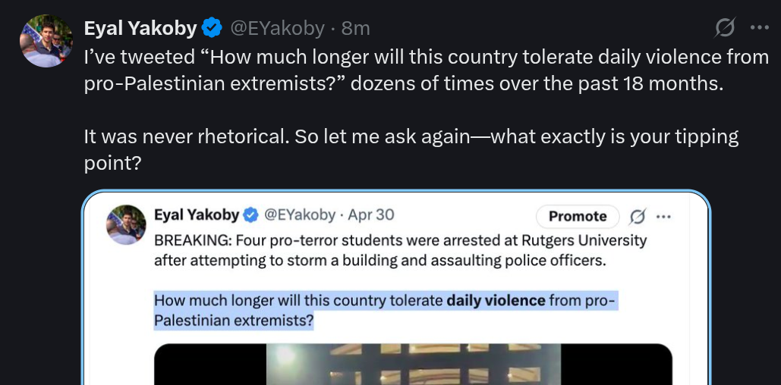Image resolution: width=781 pixels, height=385 pixels.
Task: Open the Eyal Yakoby name link at the top
Action: [140, 29]
